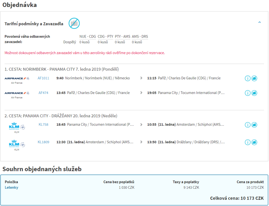Click the crossed-out baggage icon in header
The image size is (269, 206).
point(74,23)
